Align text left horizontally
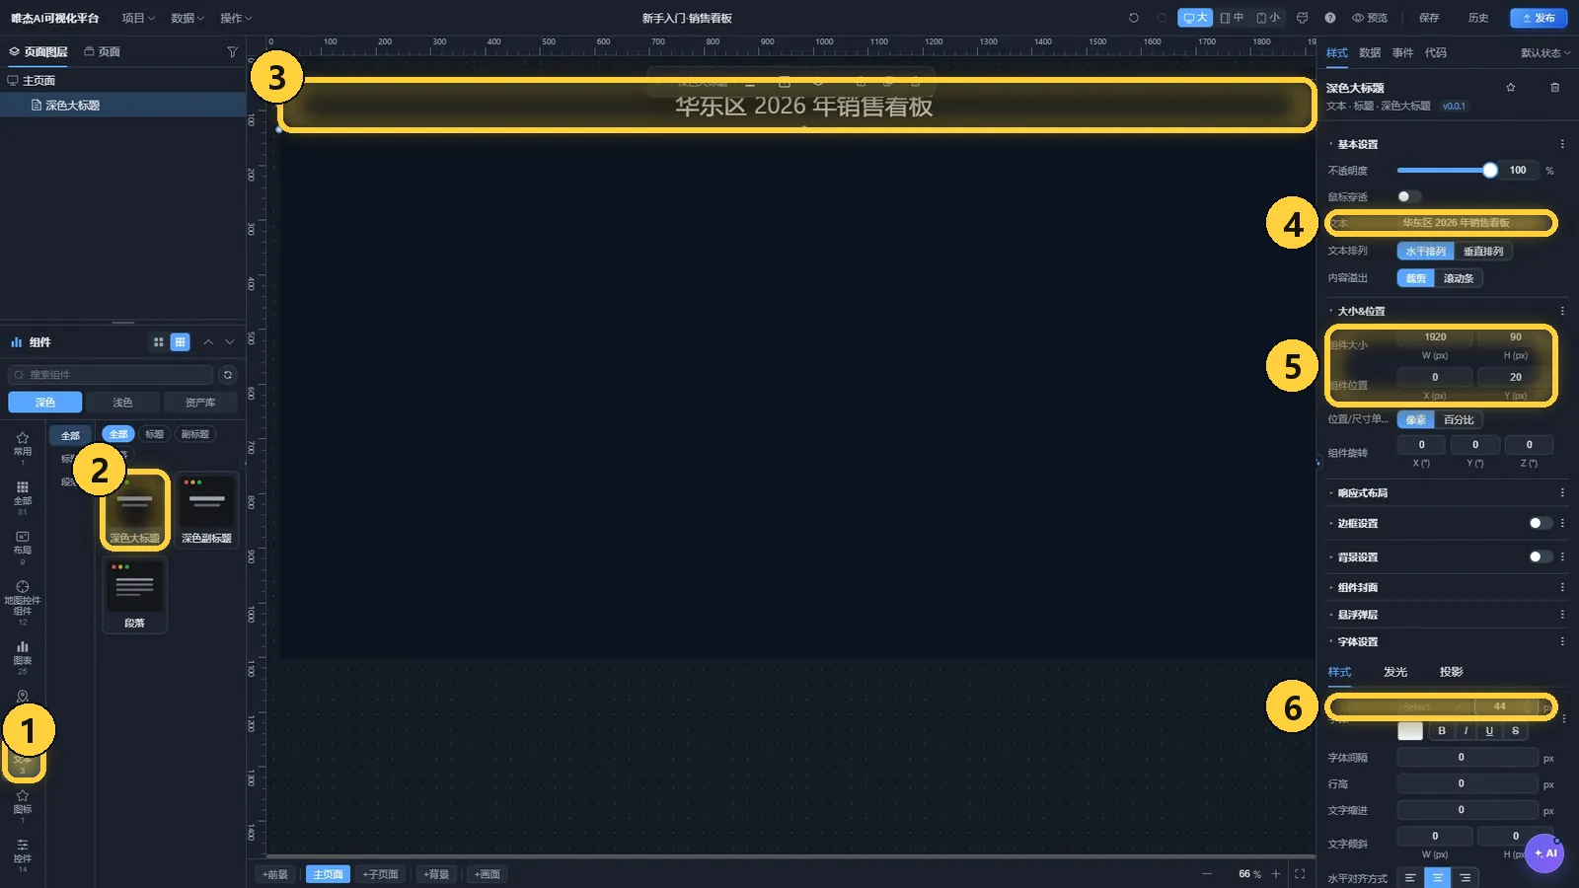This screenshot has height=888, width=1579. coord(1410,878)
